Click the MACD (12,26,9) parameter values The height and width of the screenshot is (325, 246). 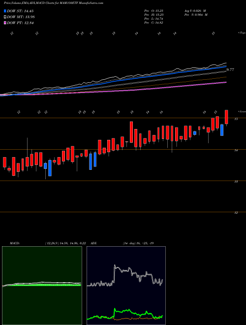65,243
